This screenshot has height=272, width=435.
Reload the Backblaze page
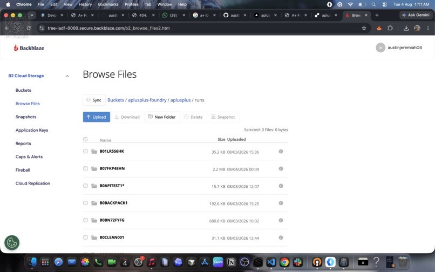click(29, 28)
